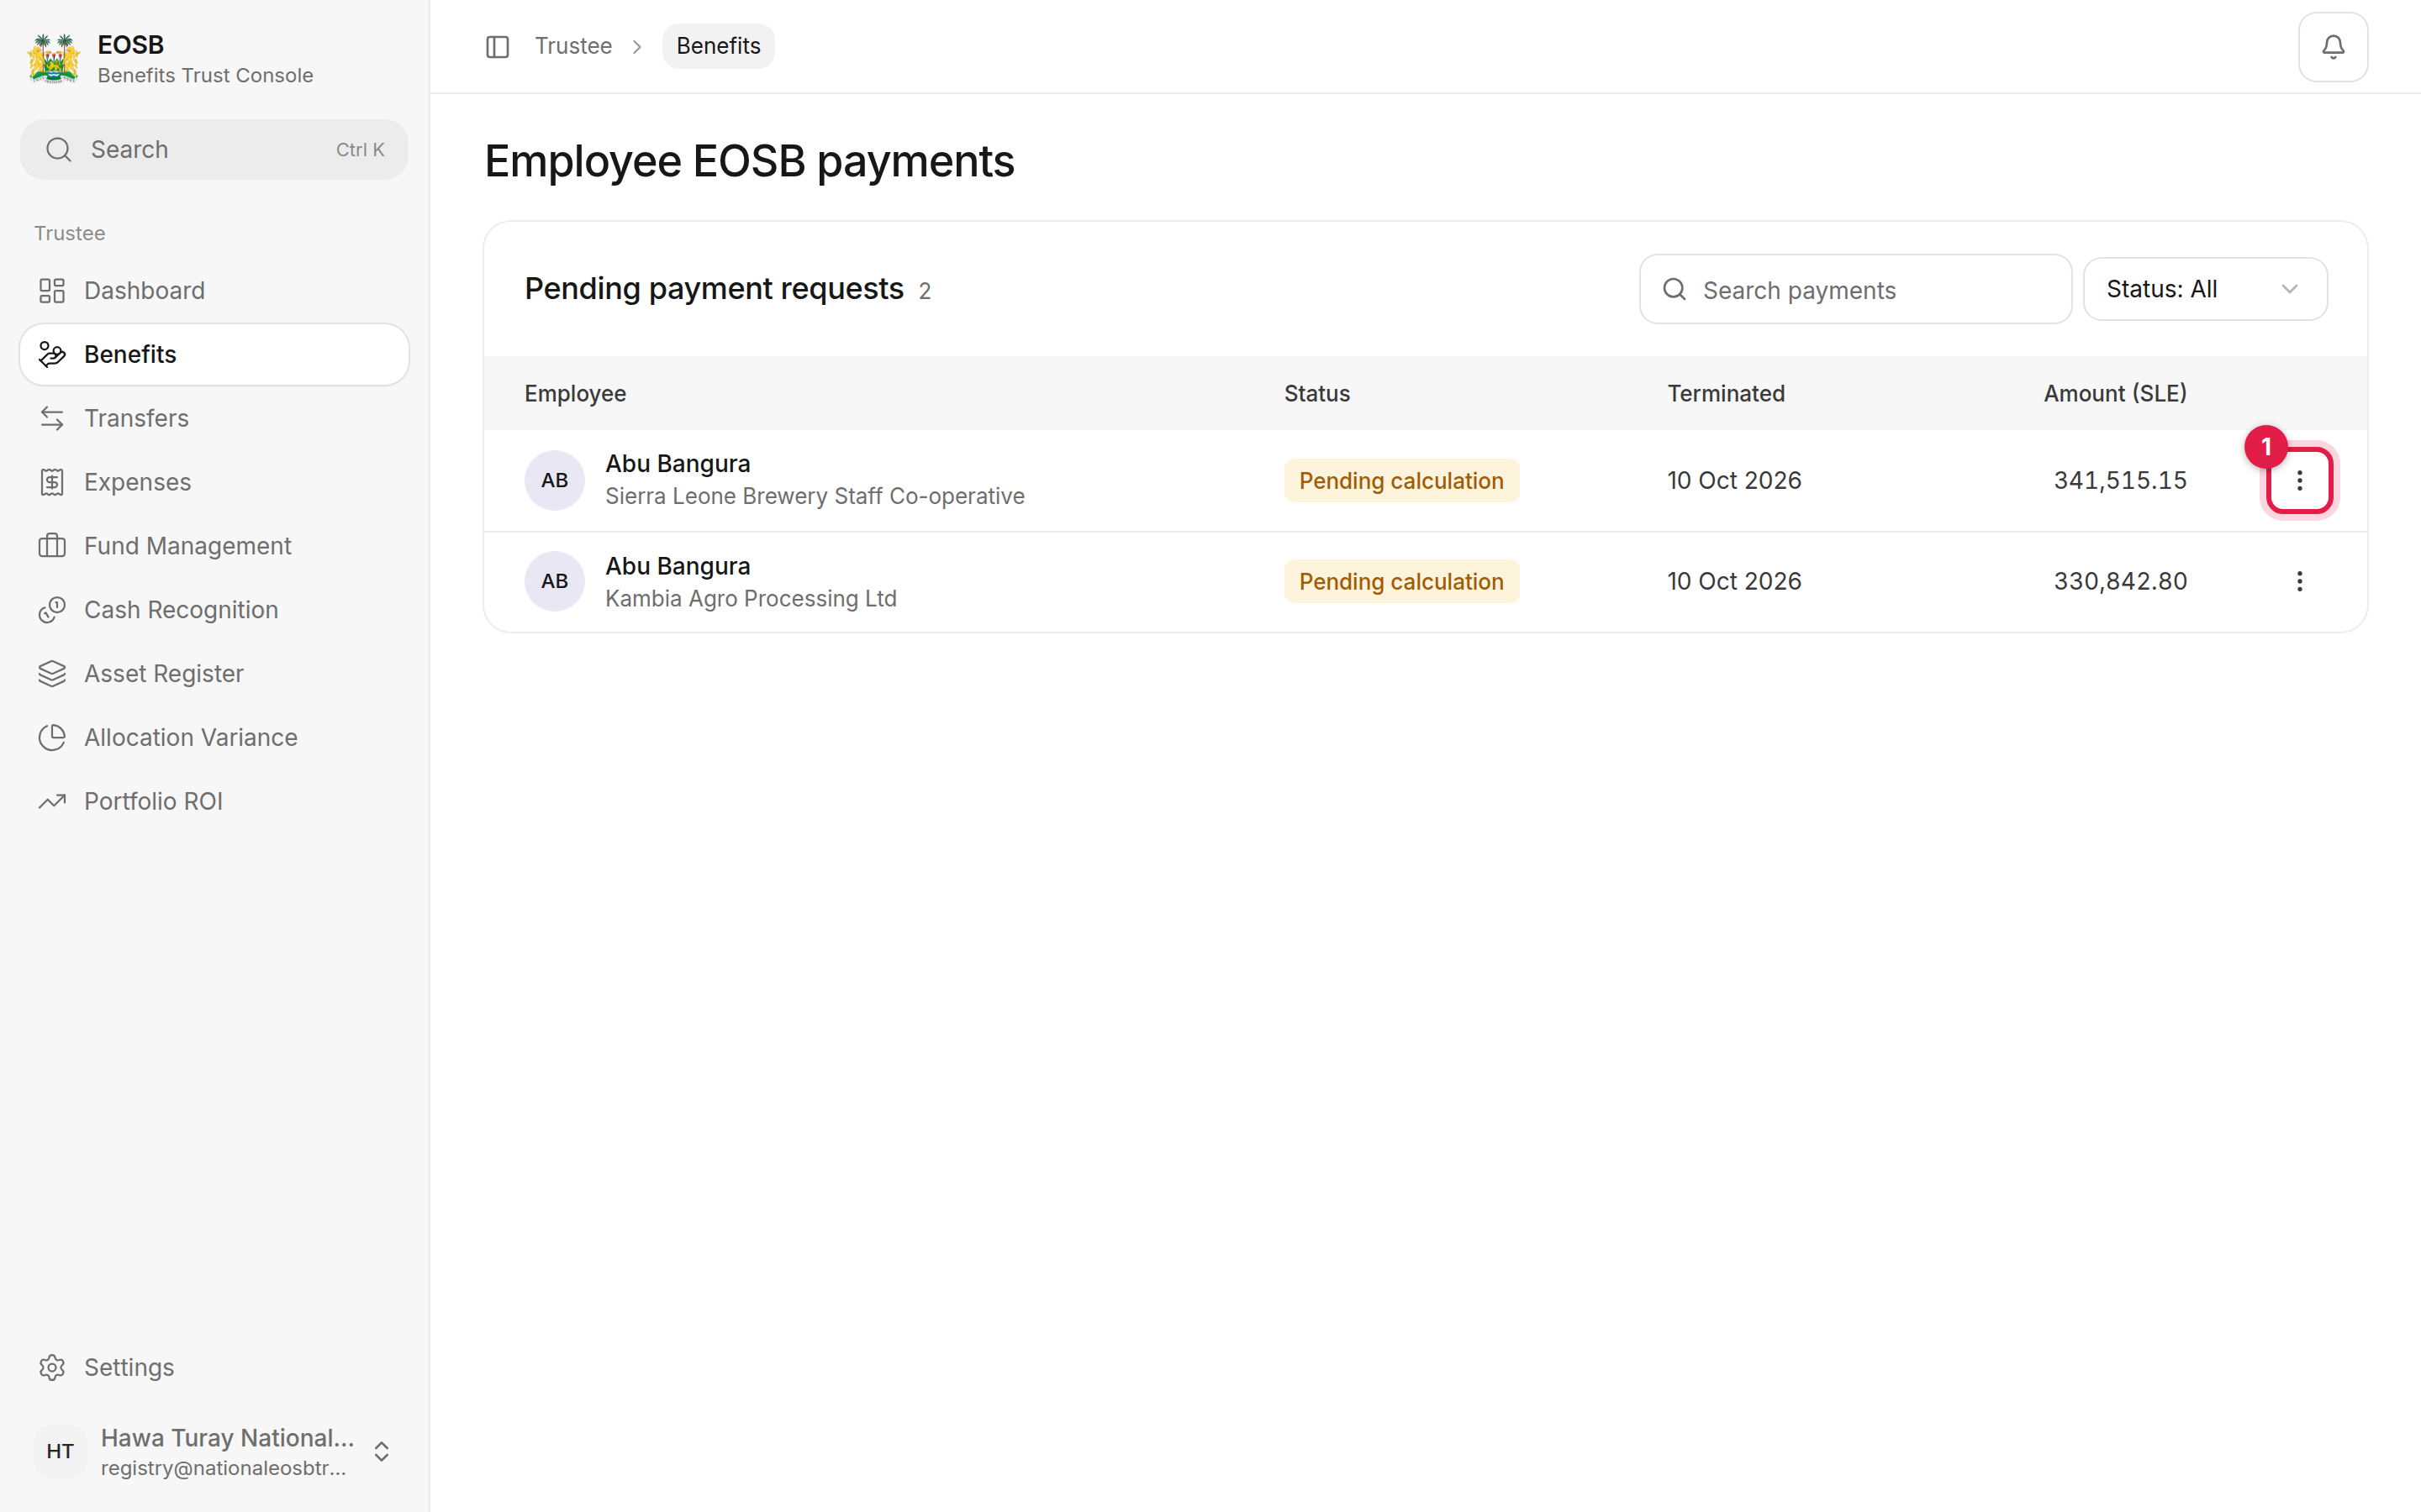
Task: Click the magnifier icon in sidebar search
Action: (x=59, y=150)
